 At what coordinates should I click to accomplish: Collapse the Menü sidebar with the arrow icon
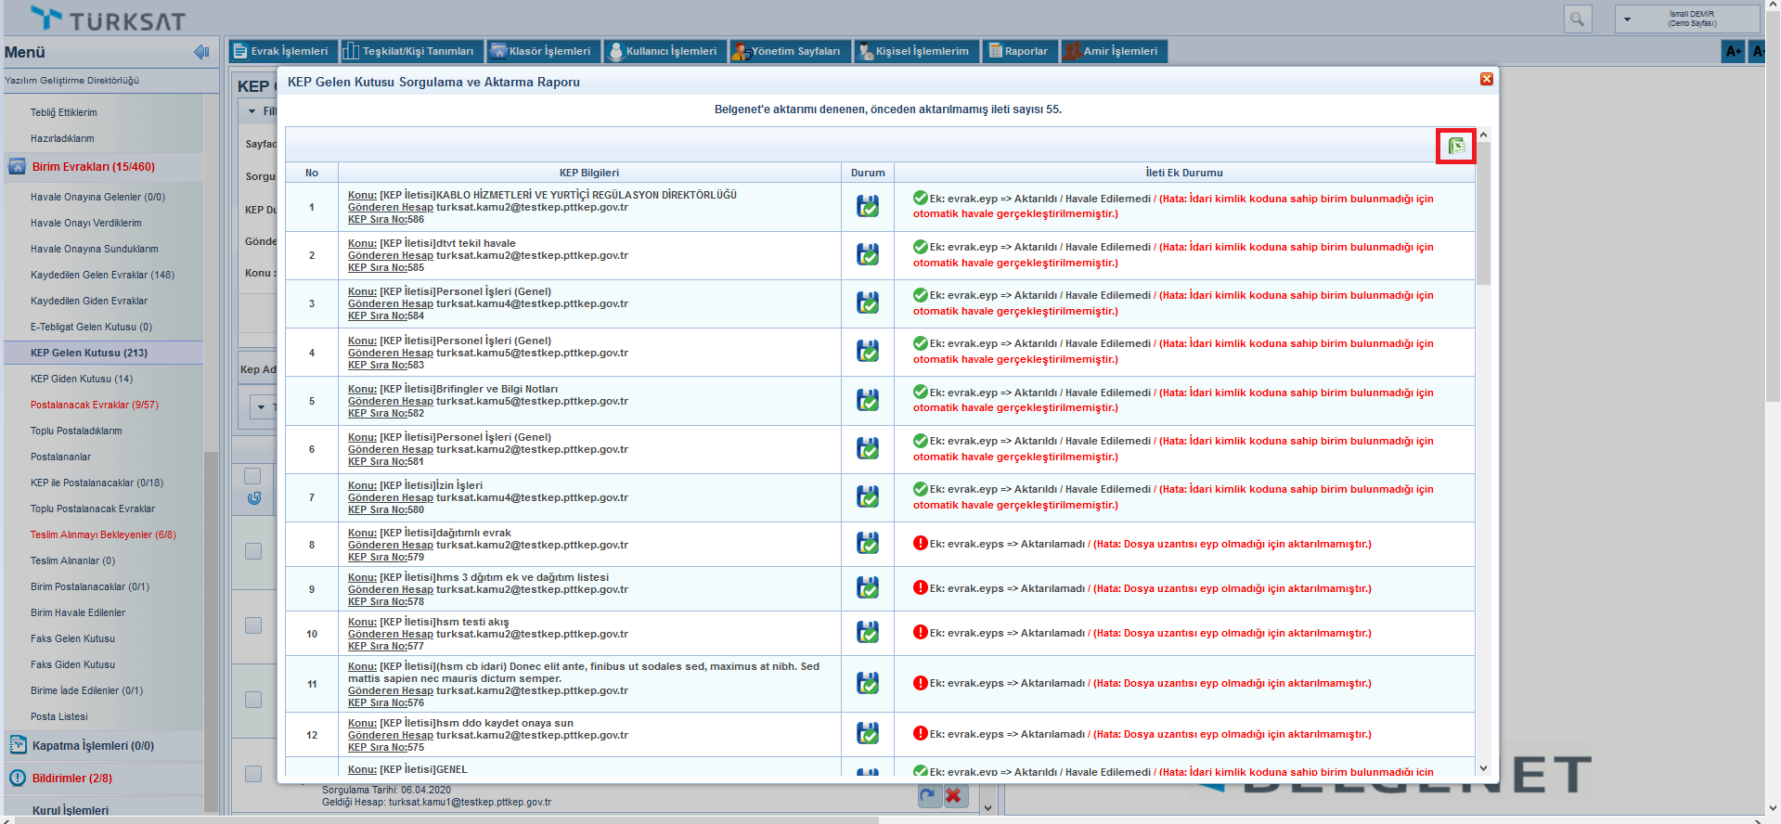[201, 52]
